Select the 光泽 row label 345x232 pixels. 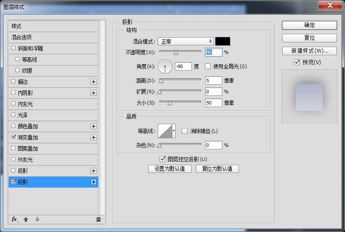[23, 115]
